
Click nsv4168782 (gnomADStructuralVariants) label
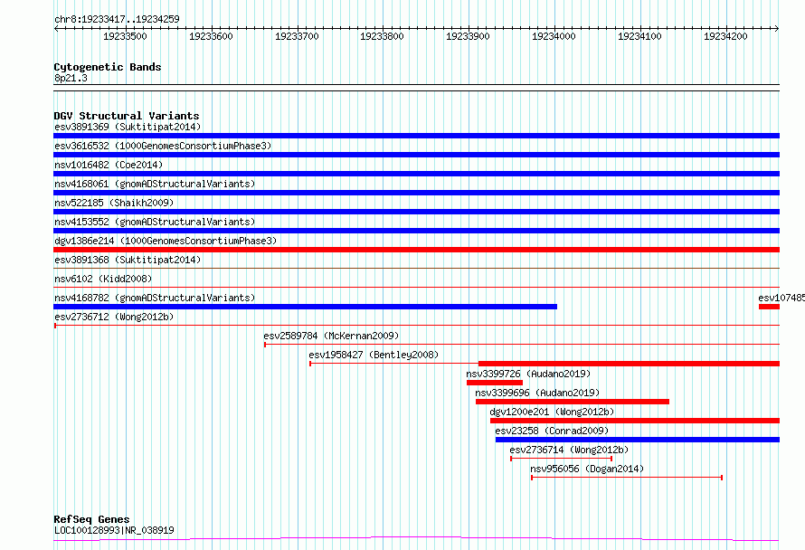(x=155, y=298)
